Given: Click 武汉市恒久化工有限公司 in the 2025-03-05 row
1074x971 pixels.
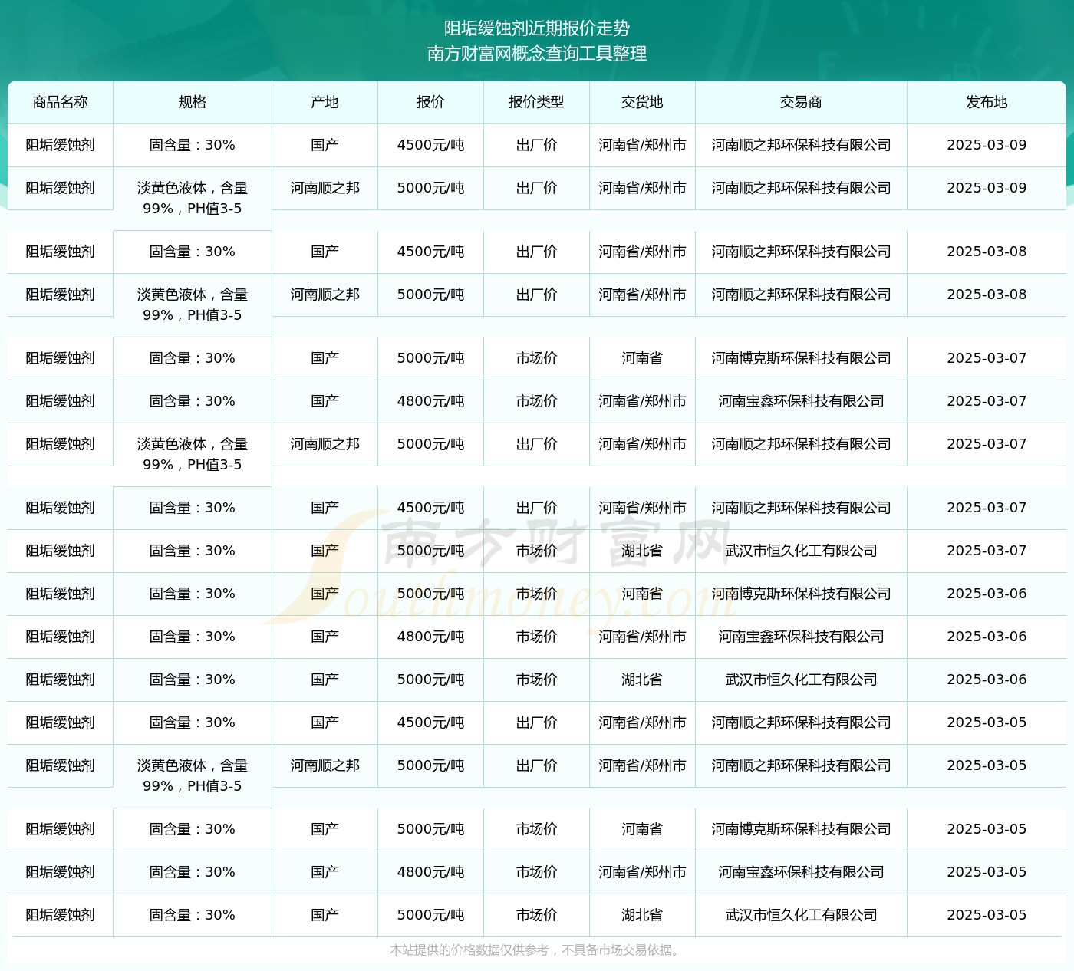Looking at the screenshot, I should click(x=801, y=915).
